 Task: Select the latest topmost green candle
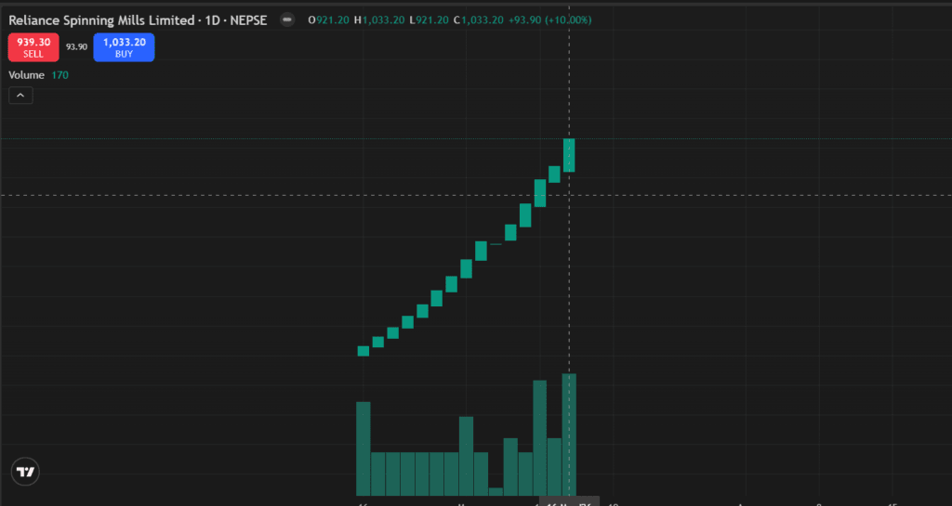click(569, 154)
